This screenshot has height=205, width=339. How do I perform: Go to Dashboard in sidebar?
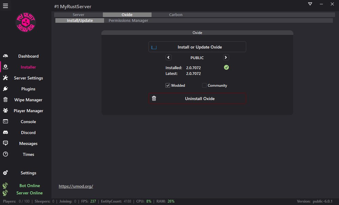point(28,56)
